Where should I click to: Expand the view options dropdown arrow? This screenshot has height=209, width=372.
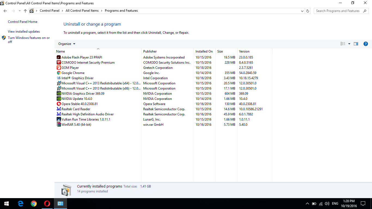(x=349, y=44)
